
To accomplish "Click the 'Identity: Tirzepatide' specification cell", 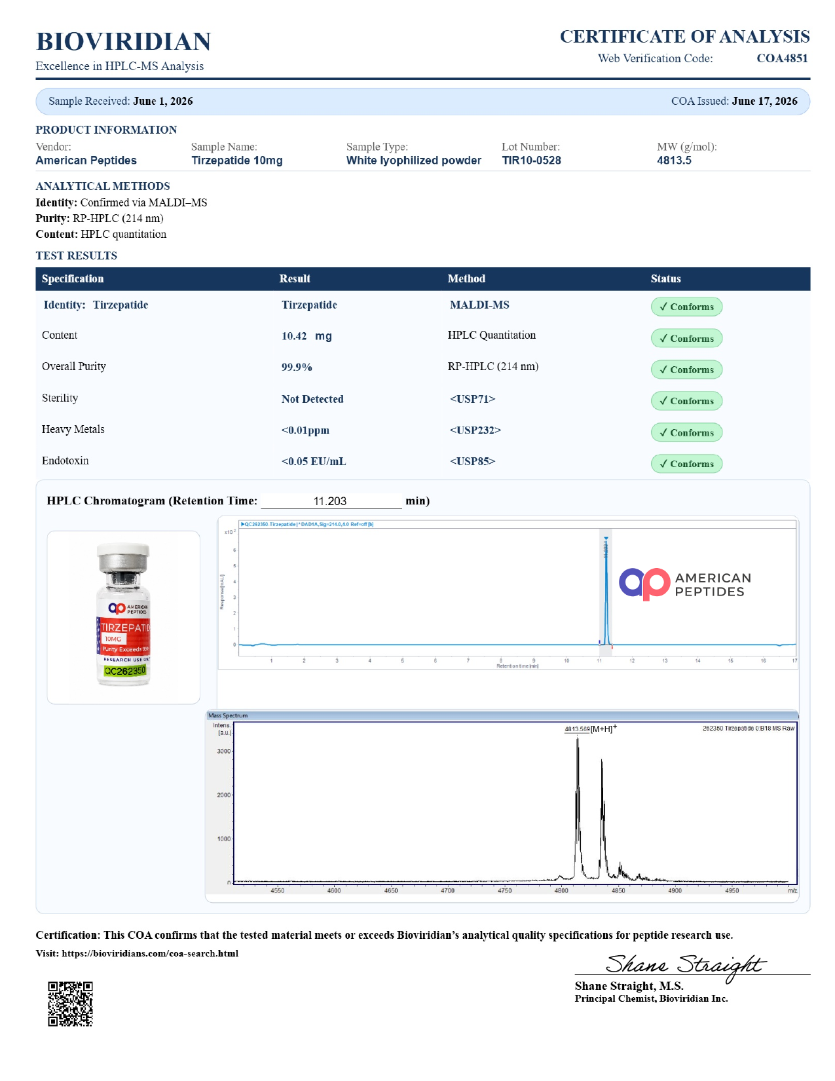I will 96,305.
